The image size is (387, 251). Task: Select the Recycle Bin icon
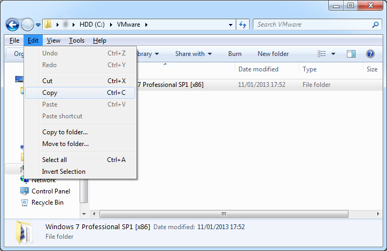point(24,203)
